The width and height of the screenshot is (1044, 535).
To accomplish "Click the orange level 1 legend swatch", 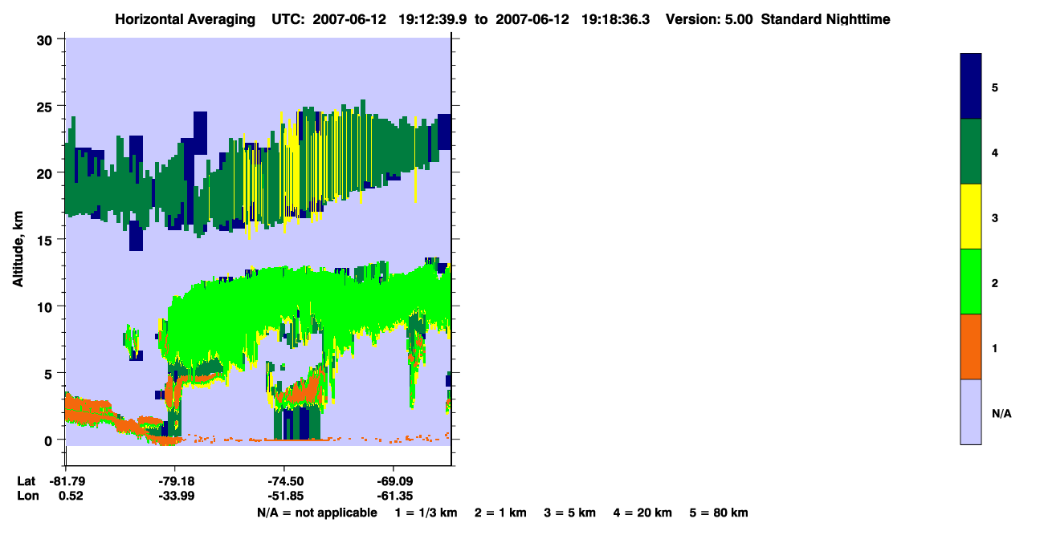I will 971,347.
